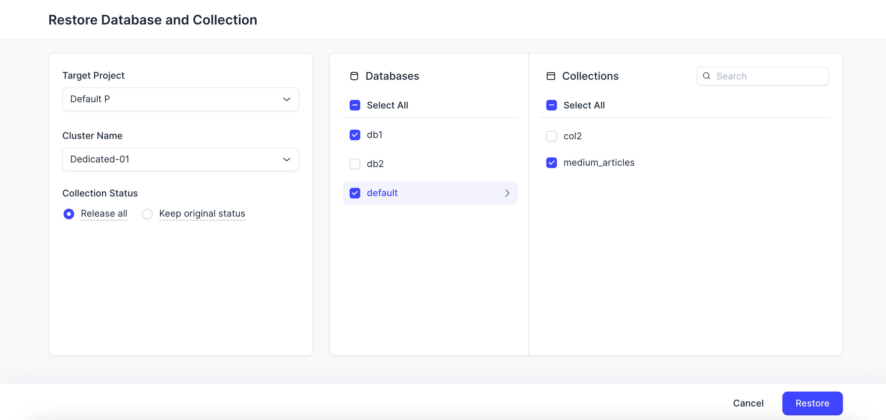Image resolution: width=886 pixels, height=420 pixels.
Task: Toggle the Databases Select All checkbox
Action: pyautogui.click(x=355, y=105)
